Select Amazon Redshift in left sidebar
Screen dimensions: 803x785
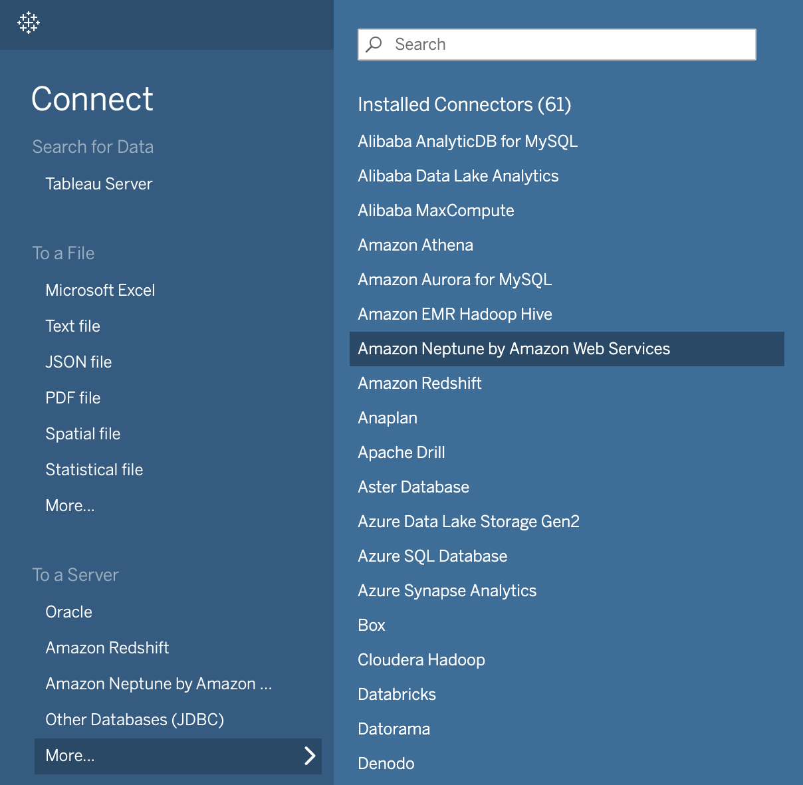[x=108, y=648]
